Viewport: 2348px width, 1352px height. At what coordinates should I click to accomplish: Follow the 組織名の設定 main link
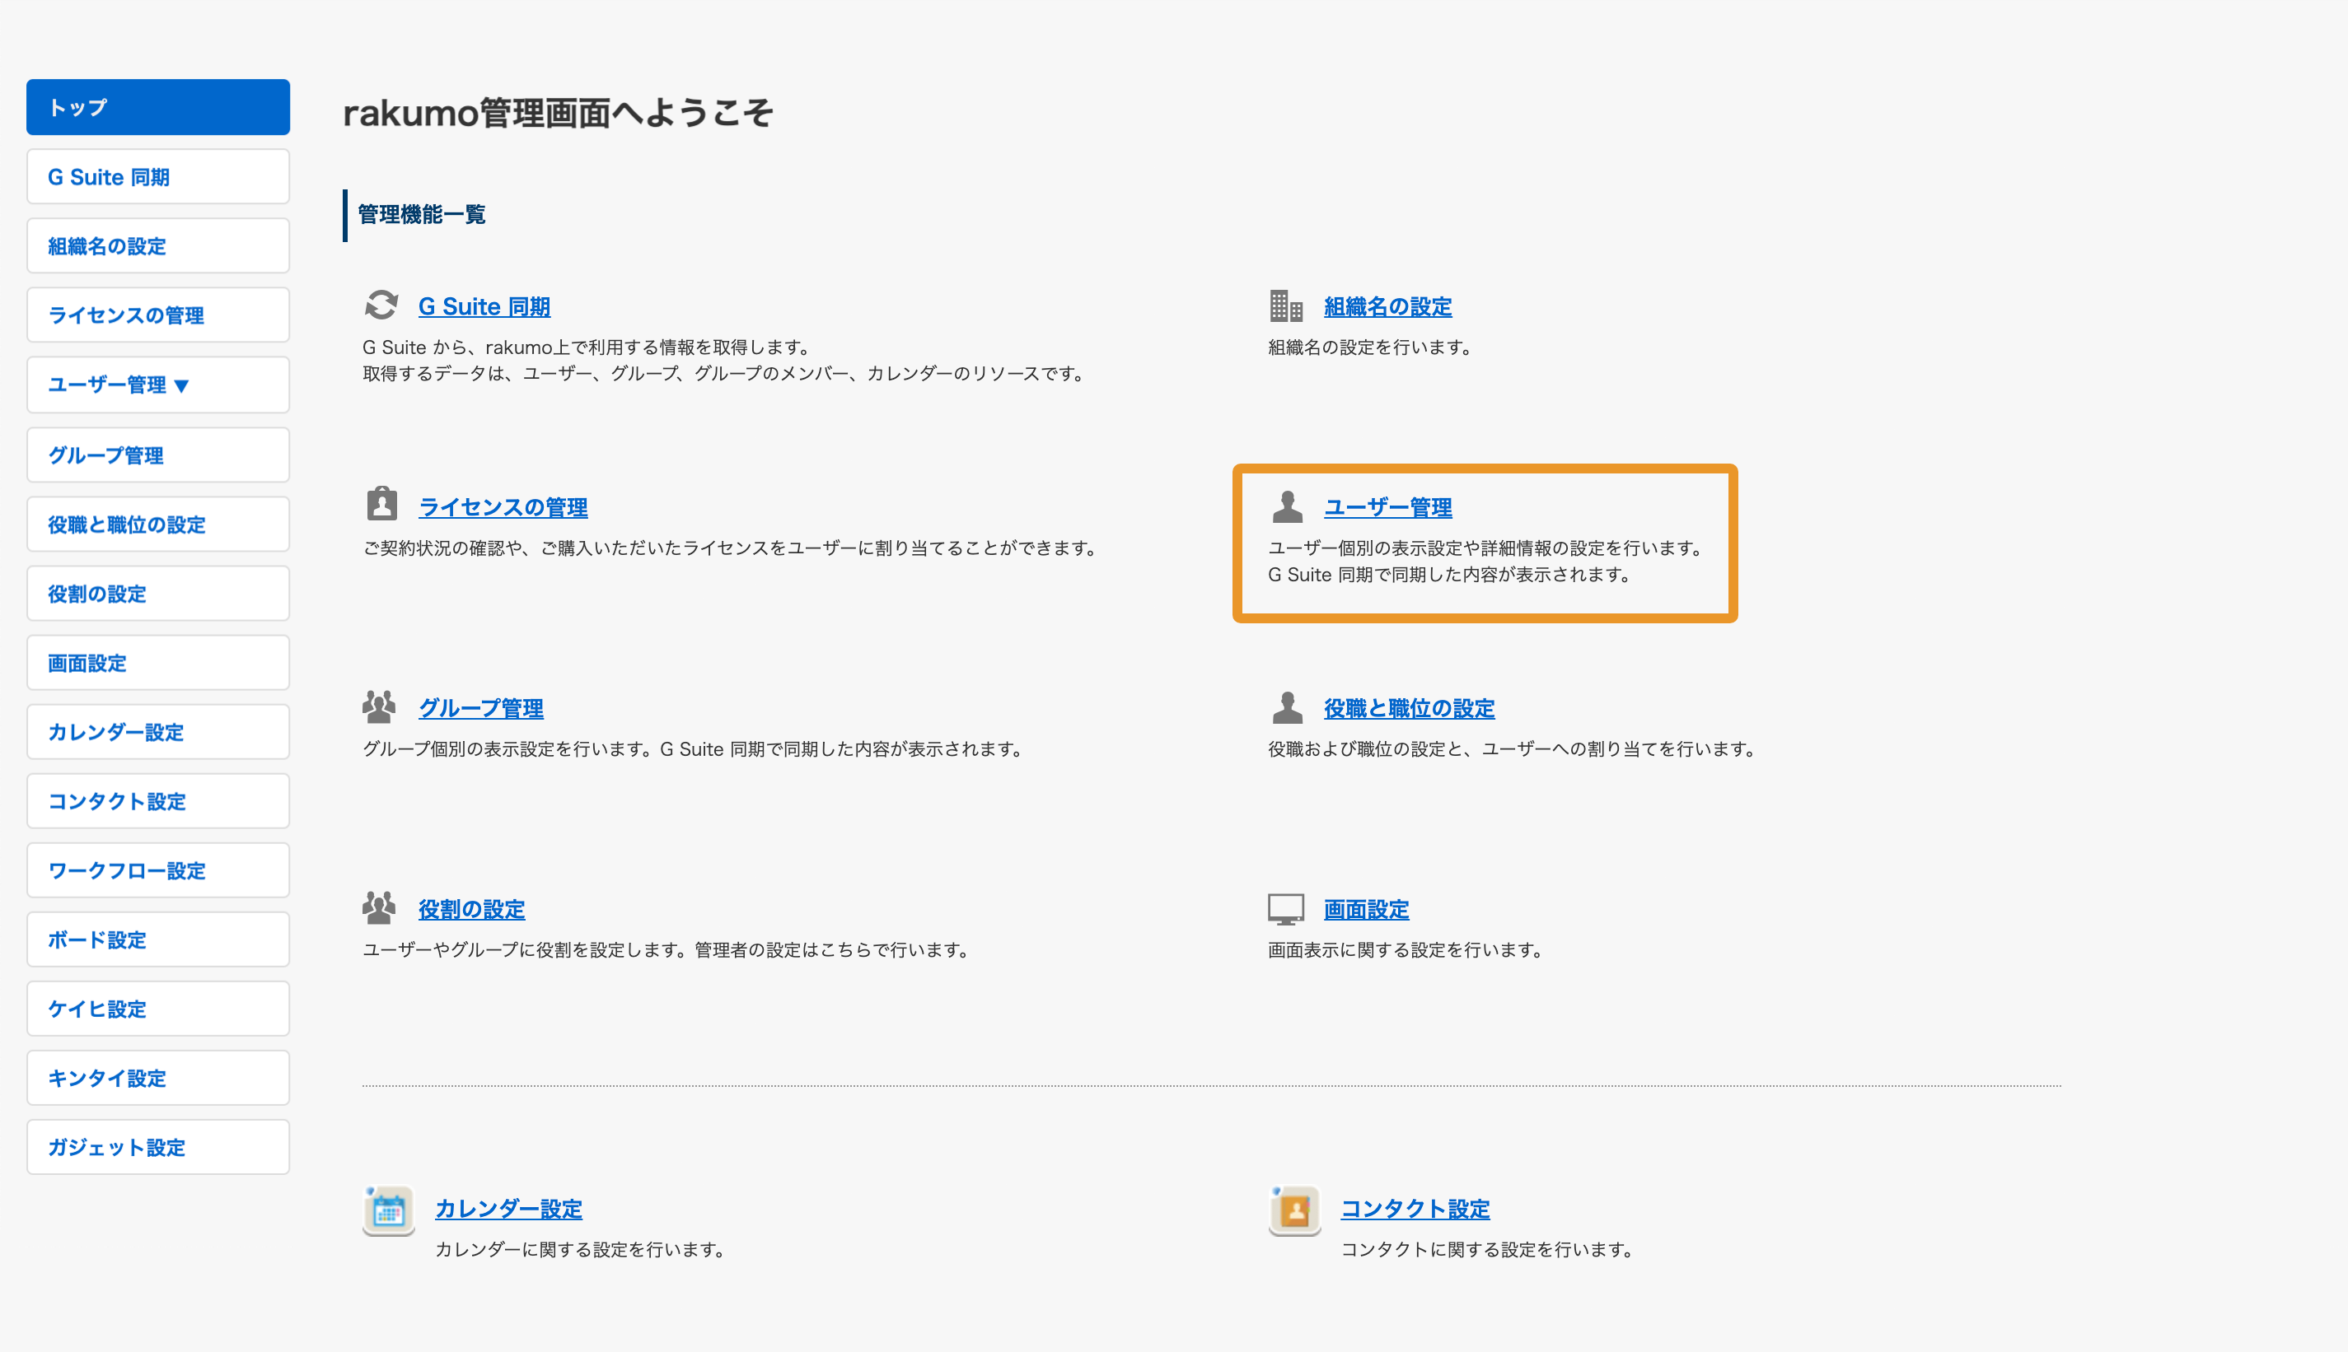tap(1387, 306)
